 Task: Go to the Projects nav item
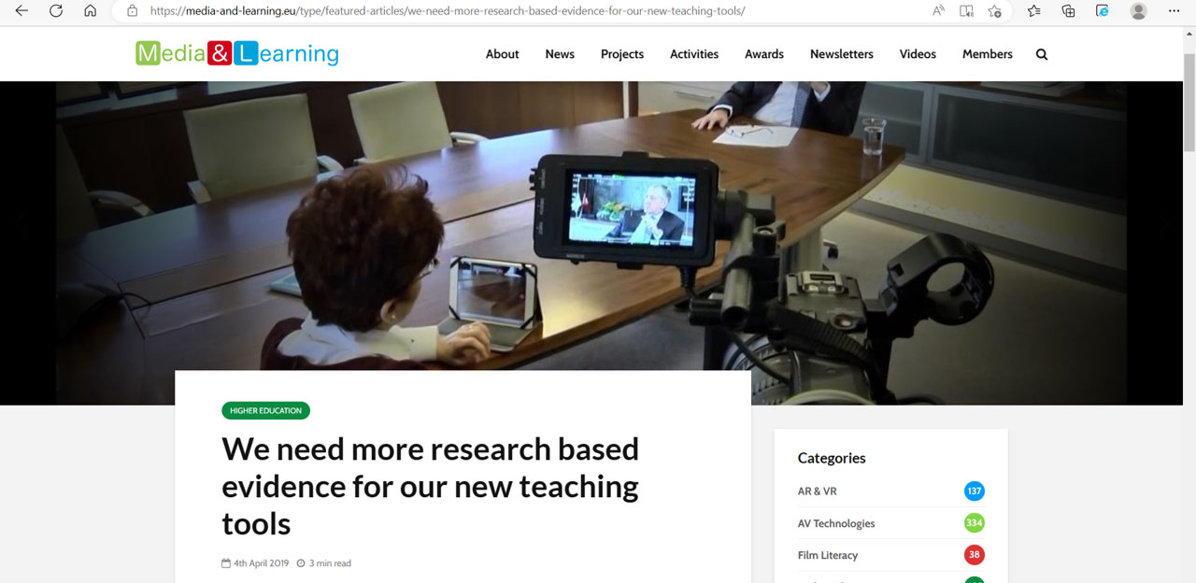[x=622, y=54]
